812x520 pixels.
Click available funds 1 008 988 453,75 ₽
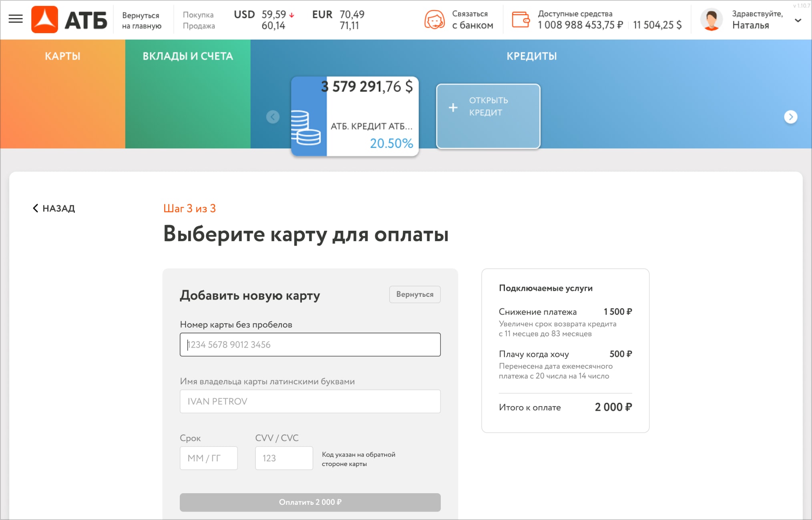point(580,25)
